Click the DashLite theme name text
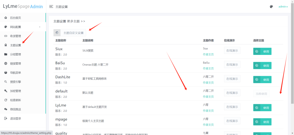This screenshot has width=294, height=135. pos(63,77)
